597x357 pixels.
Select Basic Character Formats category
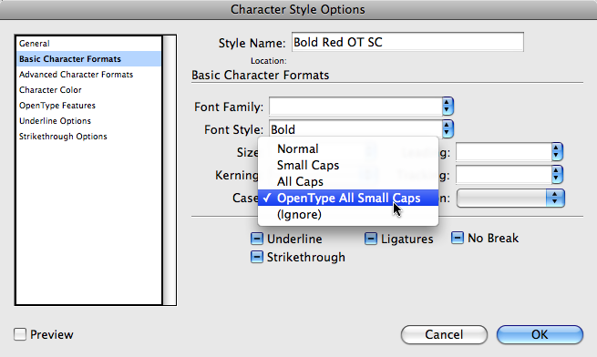coord(88,59)
